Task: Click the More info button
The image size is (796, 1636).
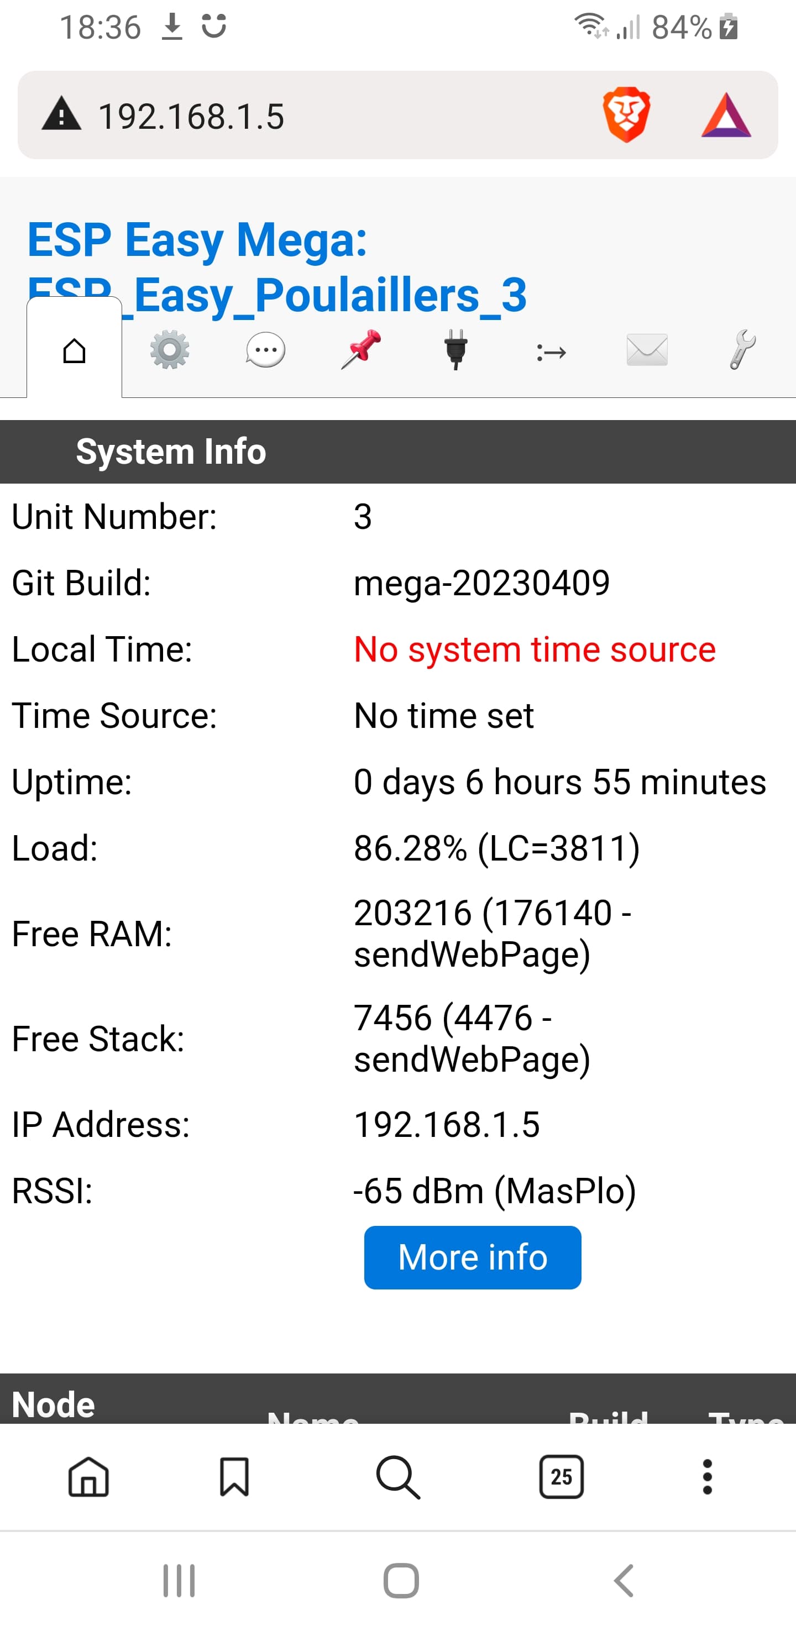Action: click(472, 1257)
